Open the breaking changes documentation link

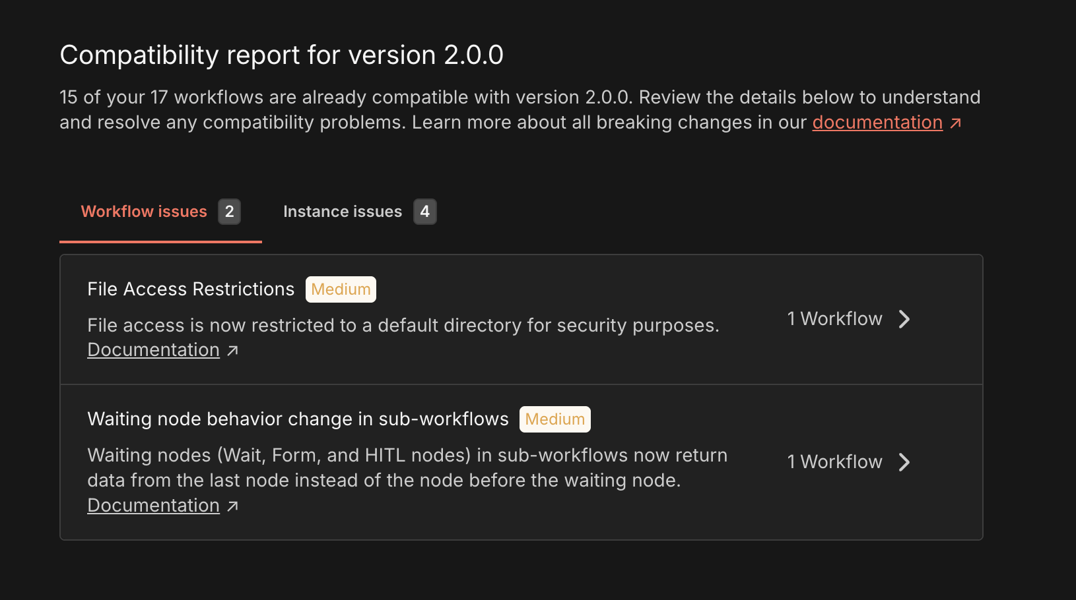[877, 122]
